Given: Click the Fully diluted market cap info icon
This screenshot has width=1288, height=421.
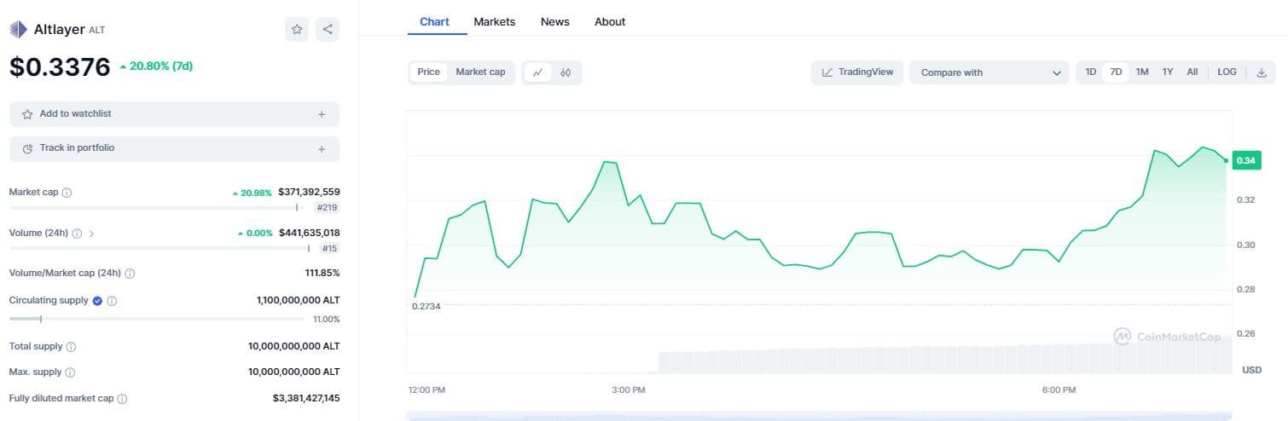Looking at the screenshot, I should coord(122,399).
